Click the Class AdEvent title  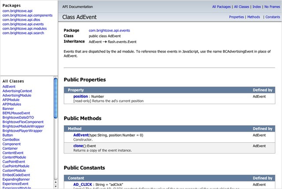[79, 17]
